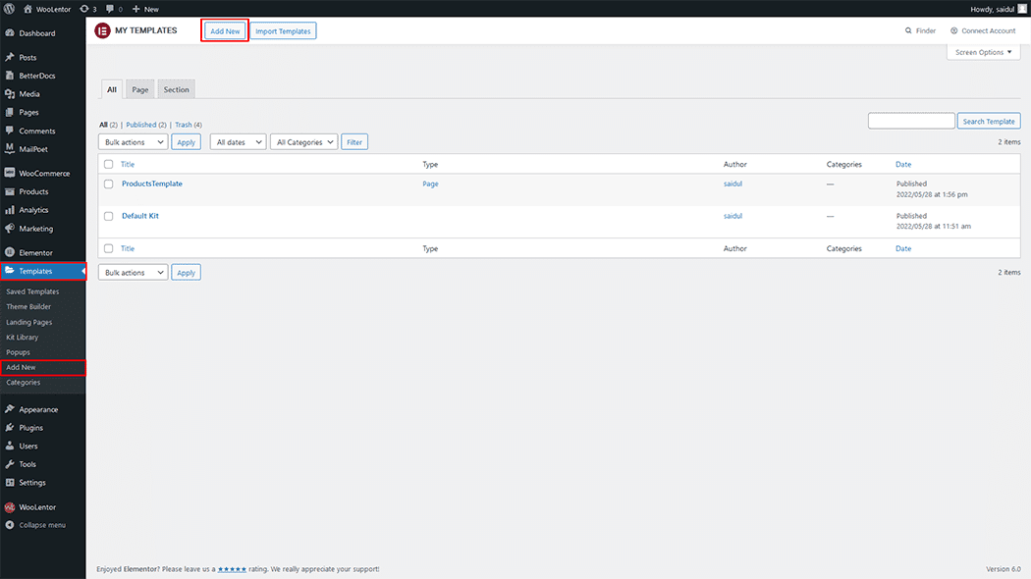
Task: Click the Pages icon in sidebar
Action: 10,113
